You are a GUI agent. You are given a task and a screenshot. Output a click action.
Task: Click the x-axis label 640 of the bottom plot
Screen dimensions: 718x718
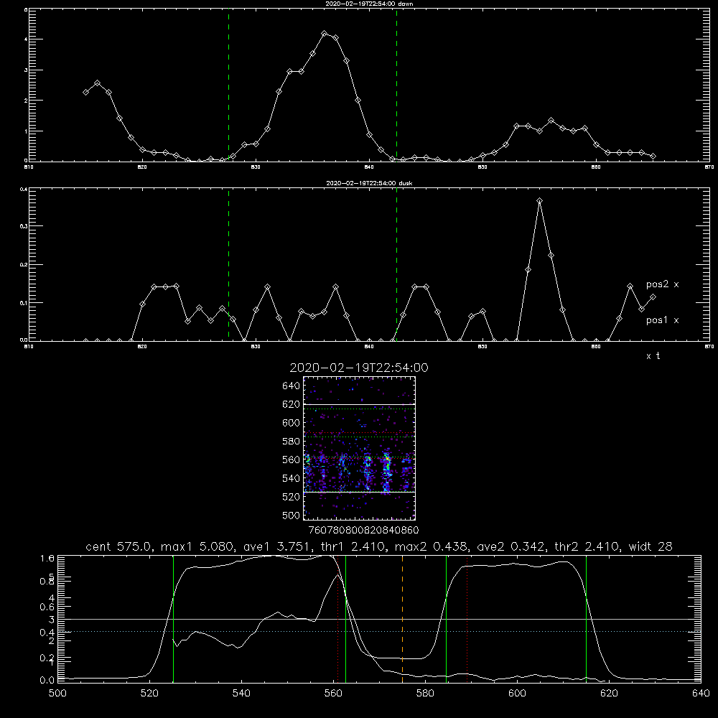click(x=701, y=693)
